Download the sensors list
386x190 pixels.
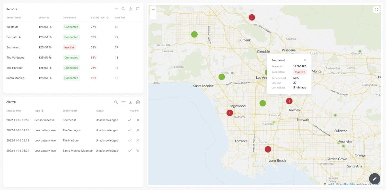click(x=130, y=8)
